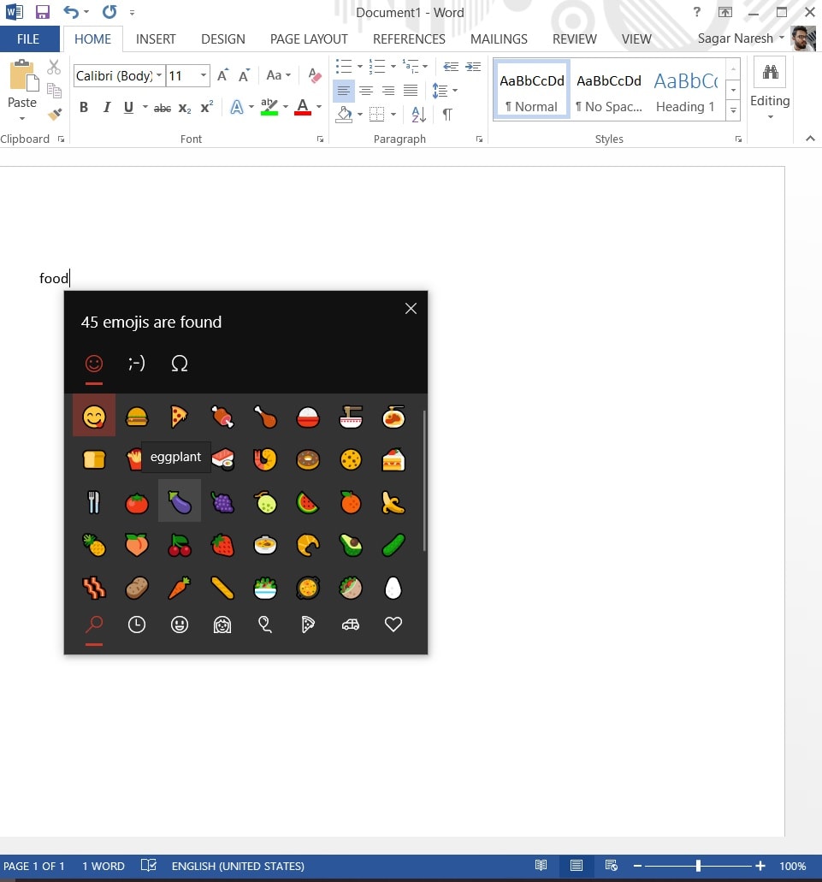Close the emoji picker panel

(411, 309)
